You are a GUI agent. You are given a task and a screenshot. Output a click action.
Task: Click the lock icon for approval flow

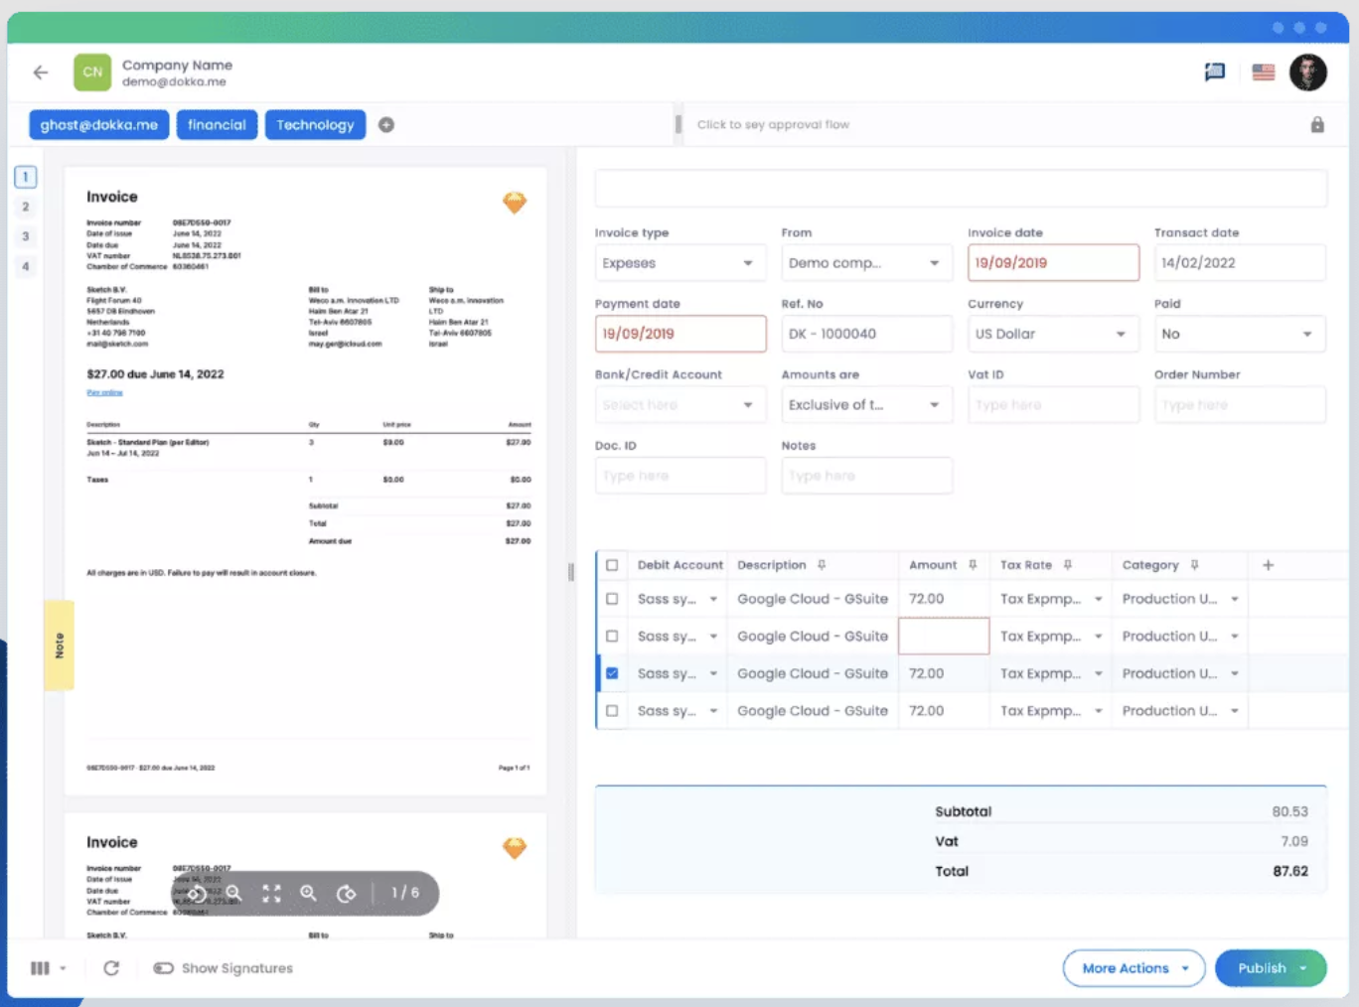tap(1316, 125)
